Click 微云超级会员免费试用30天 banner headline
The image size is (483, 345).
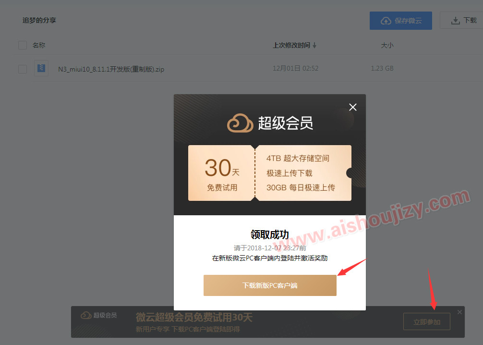[194, 317]
